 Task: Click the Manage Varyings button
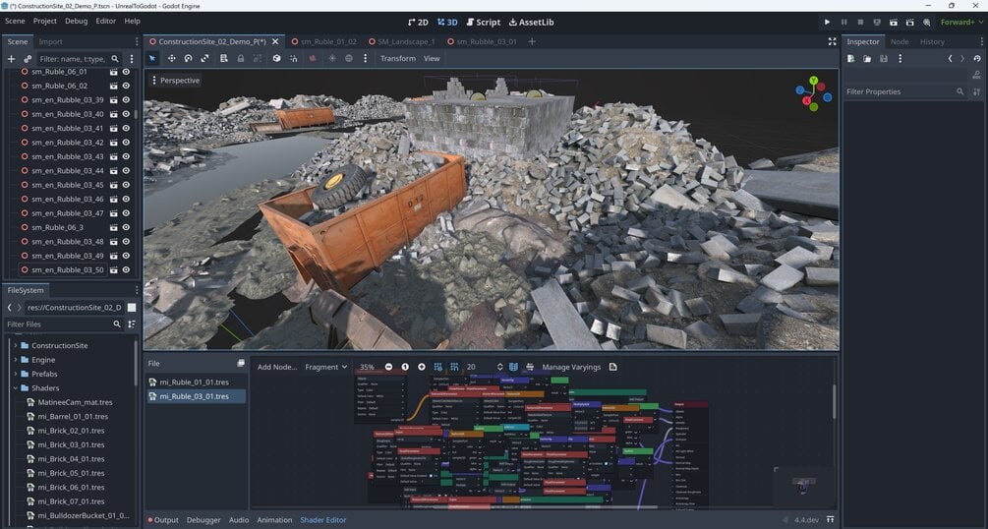(571, 367)
